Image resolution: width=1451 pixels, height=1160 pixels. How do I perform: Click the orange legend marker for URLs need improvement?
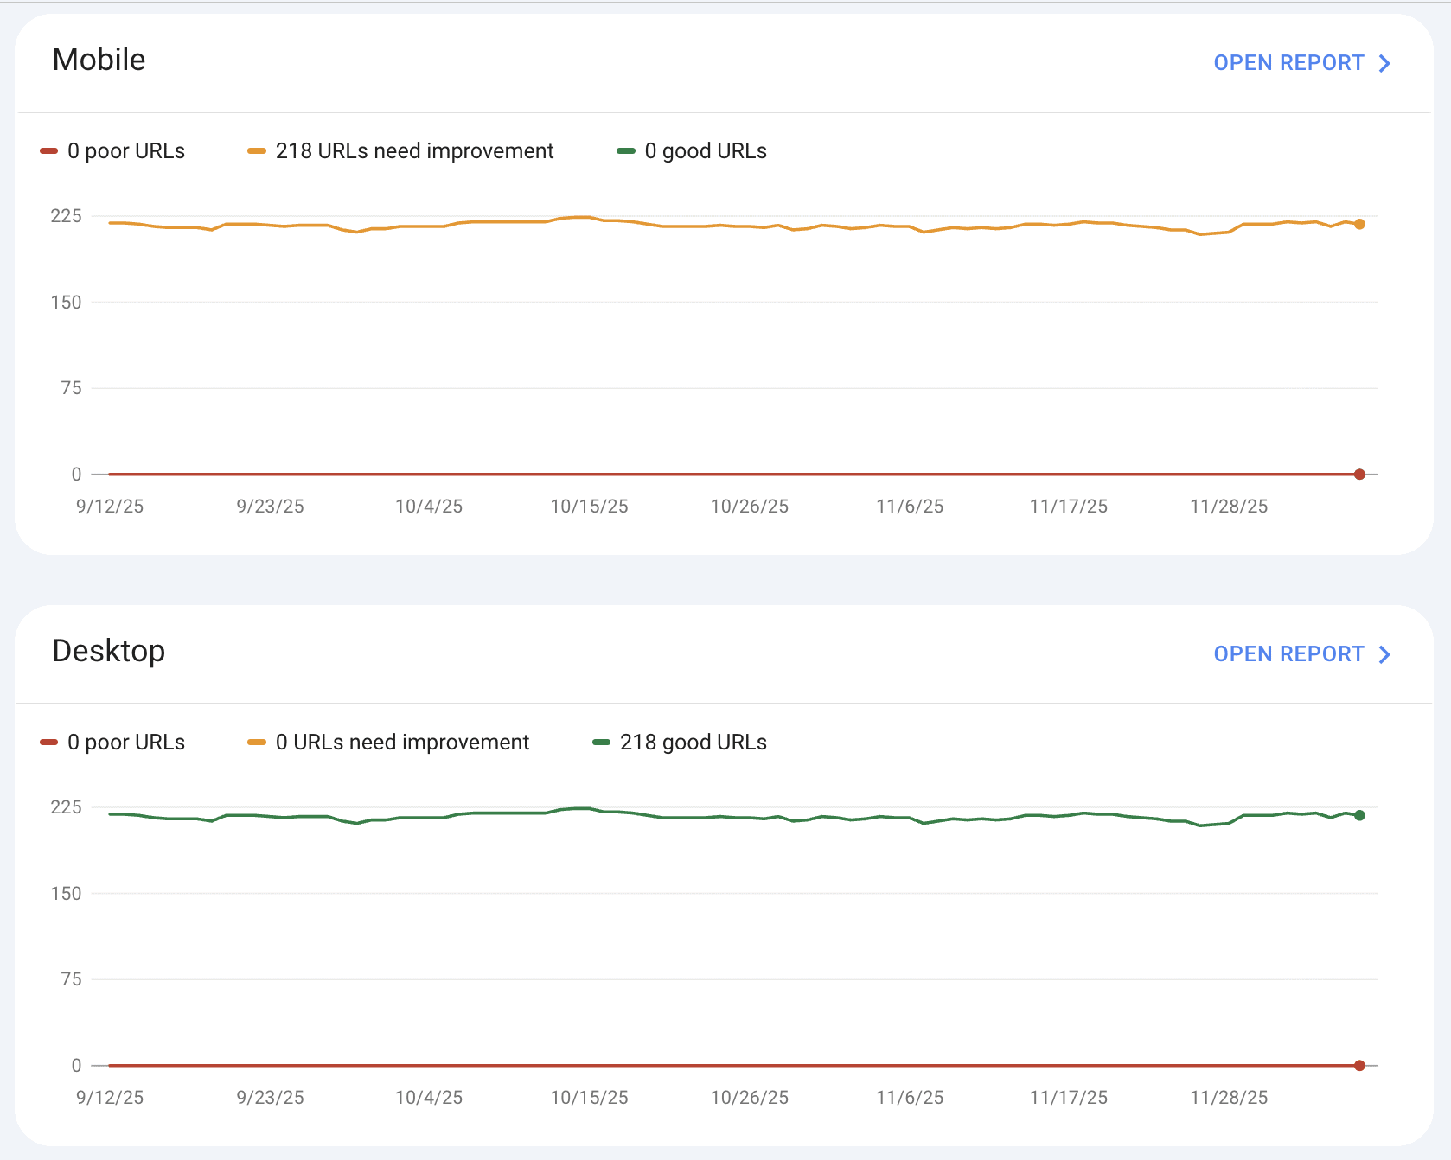[255, 150]
